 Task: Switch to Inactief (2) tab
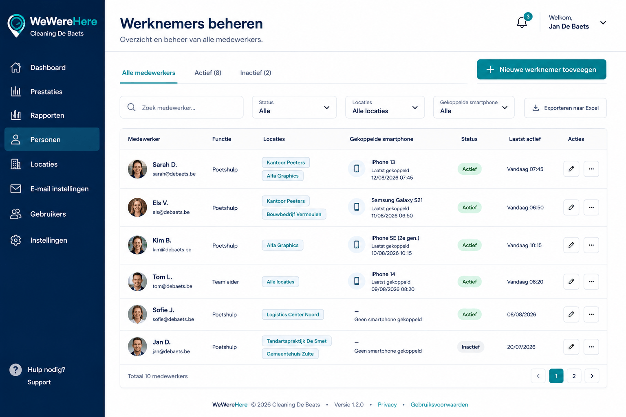[x=256, y=73]
